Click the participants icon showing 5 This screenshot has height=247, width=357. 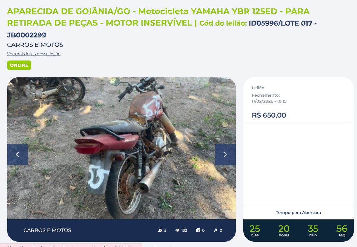pyautogui.click(x=160, y=230)
